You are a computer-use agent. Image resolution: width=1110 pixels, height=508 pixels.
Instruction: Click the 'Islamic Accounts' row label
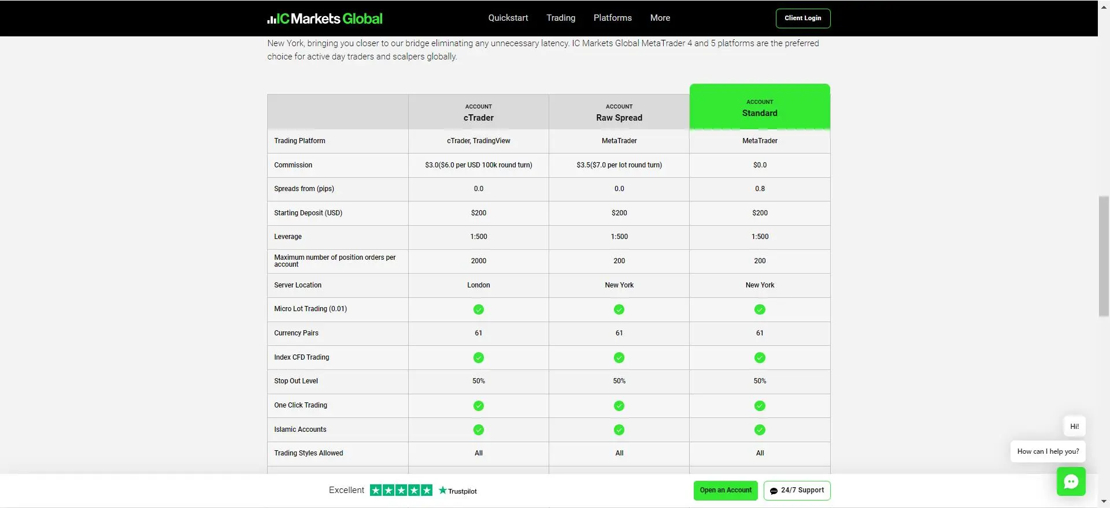(300, 429)
